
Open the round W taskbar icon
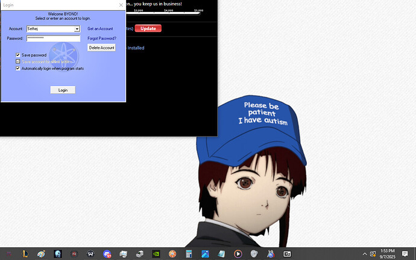click(90, 254)
